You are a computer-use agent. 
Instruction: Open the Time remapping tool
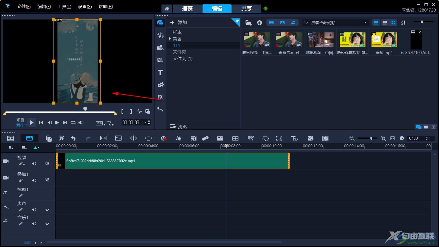pos(251,138)
